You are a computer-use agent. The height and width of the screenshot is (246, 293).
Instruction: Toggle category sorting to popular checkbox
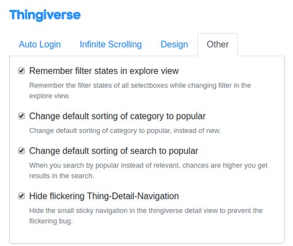tap(21, 116)
